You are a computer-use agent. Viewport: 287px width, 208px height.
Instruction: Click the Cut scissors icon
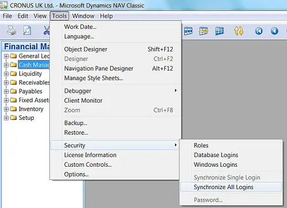[x=46, y=30]
